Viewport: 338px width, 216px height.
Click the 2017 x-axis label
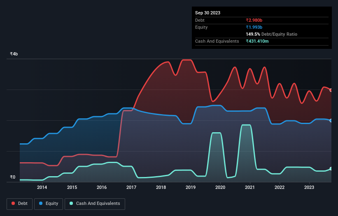coord(131,187)
